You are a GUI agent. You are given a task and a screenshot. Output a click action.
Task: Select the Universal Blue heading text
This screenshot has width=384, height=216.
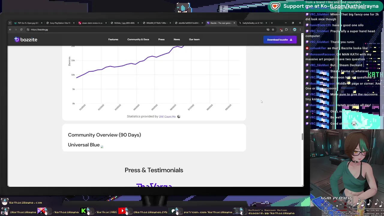pos(84,145)
